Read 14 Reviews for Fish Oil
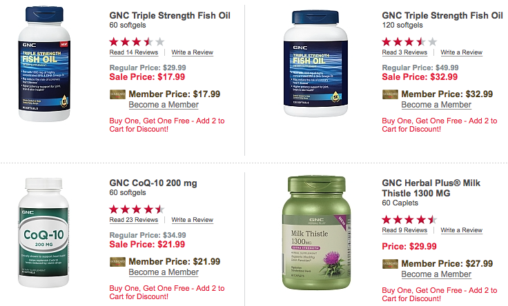Viewport: 508px width, 306px height. [134, 52]
